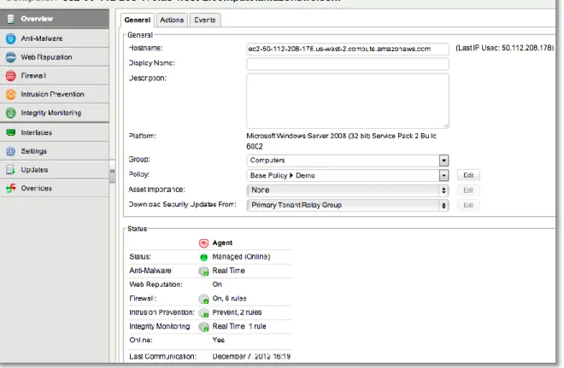Open the Integrity Monitoring section

55,114
